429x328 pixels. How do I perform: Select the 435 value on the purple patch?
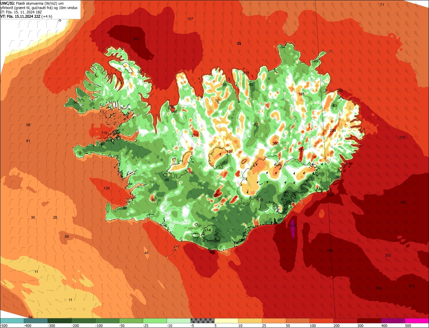point(293,226)
